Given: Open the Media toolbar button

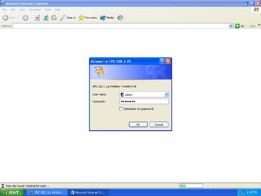Looking at the screenshot, I should [107, 18].
